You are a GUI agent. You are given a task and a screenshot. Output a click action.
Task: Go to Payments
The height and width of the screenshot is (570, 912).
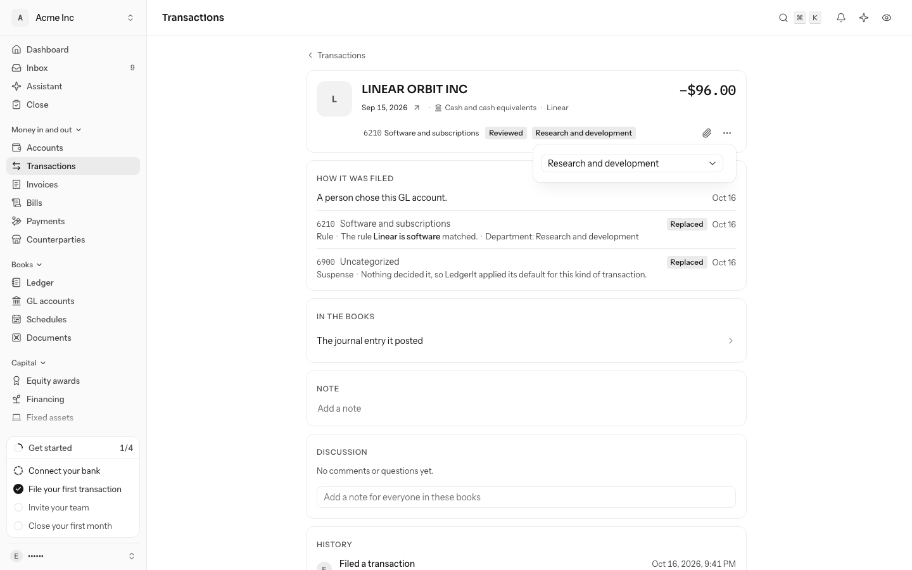click(73, 221)
